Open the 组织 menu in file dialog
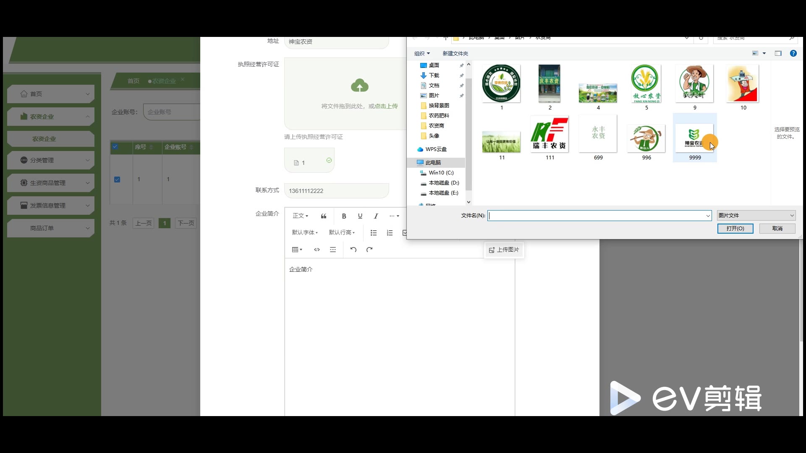Image resolution: width=806 pixels, height=453 pixels. click(x=422, y=53)
